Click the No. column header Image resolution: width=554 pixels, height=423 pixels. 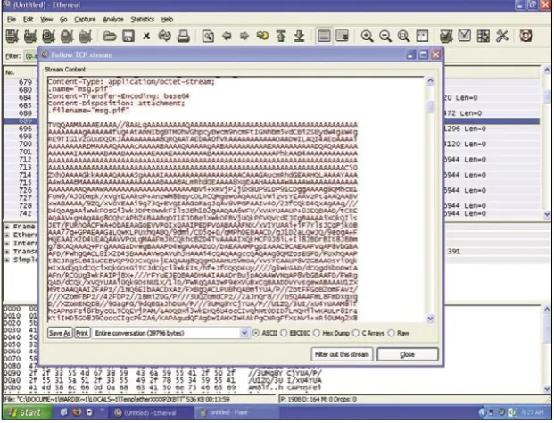(20, 72)
